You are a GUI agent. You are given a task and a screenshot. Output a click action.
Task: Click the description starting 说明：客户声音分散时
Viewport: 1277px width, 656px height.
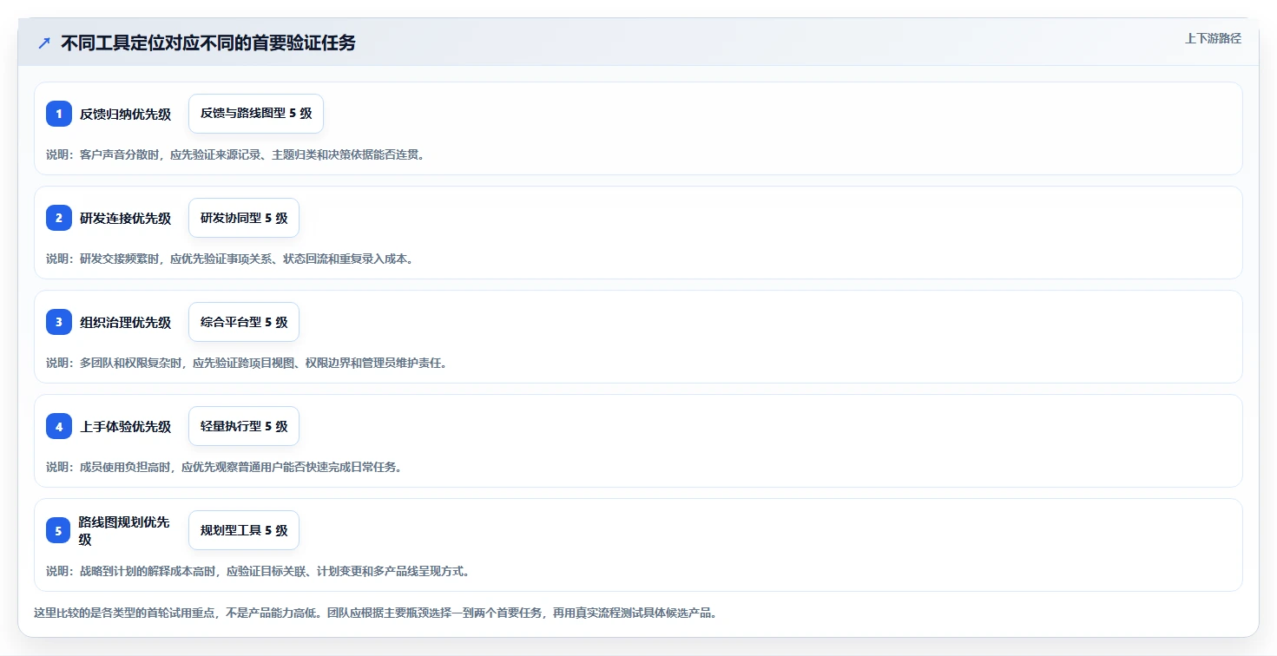point(235,154)
